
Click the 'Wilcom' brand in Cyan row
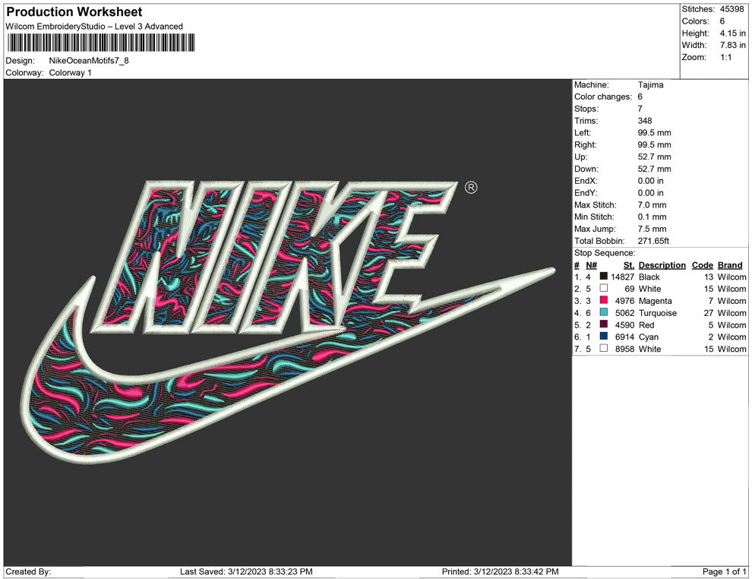tap(731, 337)
